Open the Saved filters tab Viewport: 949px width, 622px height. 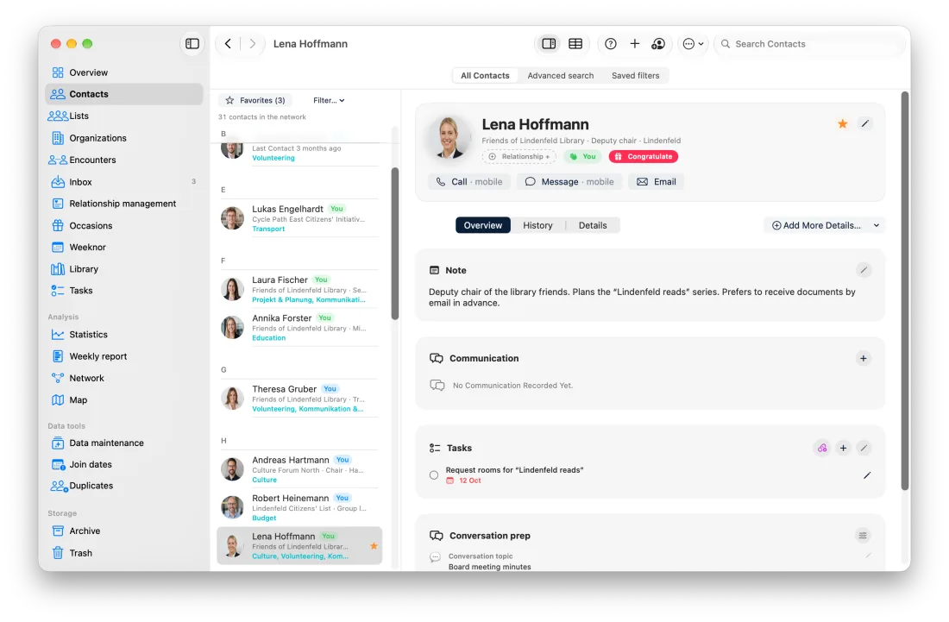pyautogui.click(x=636, y=76)
